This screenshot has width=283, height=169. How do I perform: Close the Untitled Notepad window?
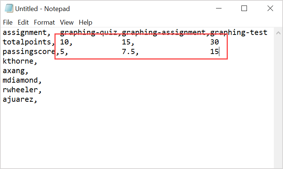(x=269, y=8)
